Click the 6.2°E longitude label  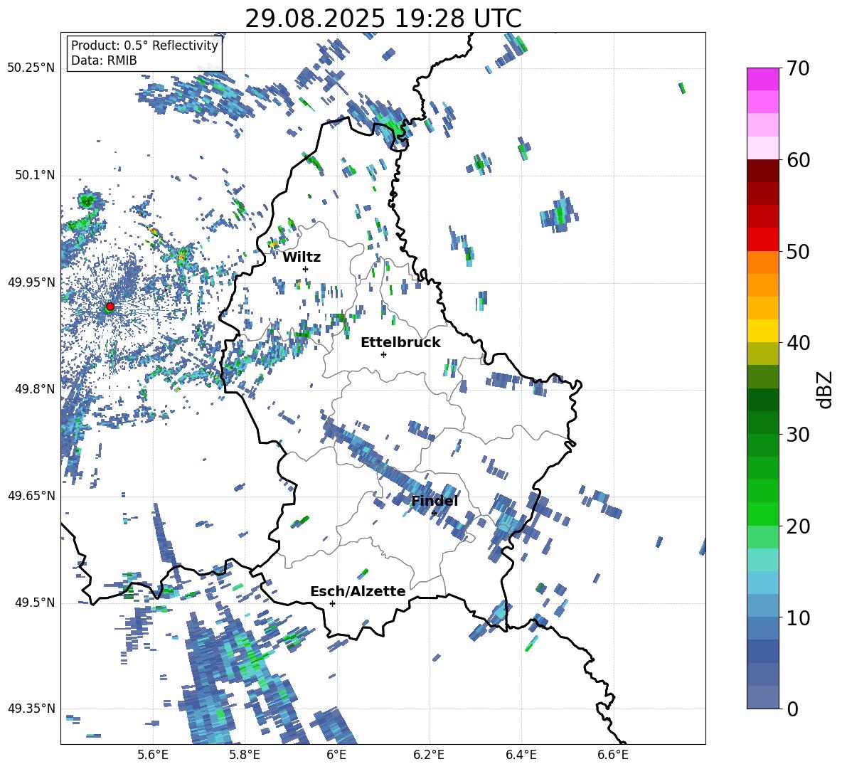pos(429,755)
